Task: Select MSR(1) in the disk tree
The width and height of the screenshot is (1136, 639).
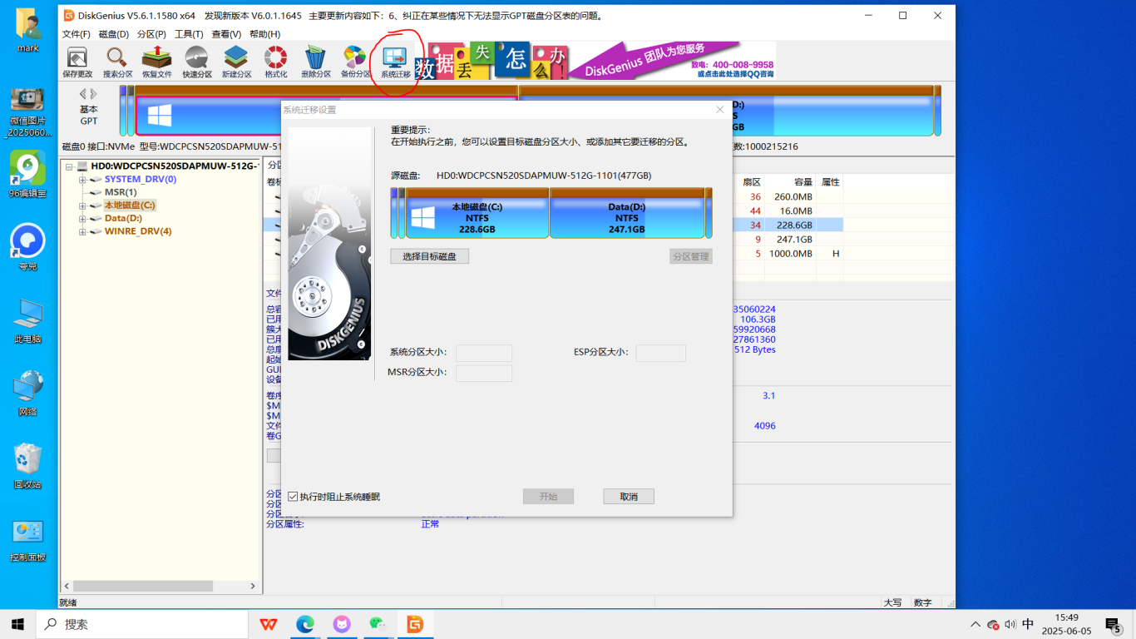Action: pyautogui.click(x=120, y=193)
